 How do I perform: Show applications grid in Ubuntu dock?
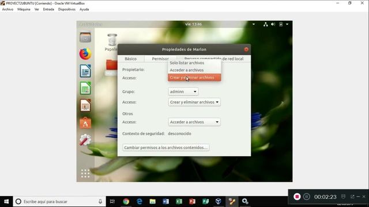click(x=85, y=174)
